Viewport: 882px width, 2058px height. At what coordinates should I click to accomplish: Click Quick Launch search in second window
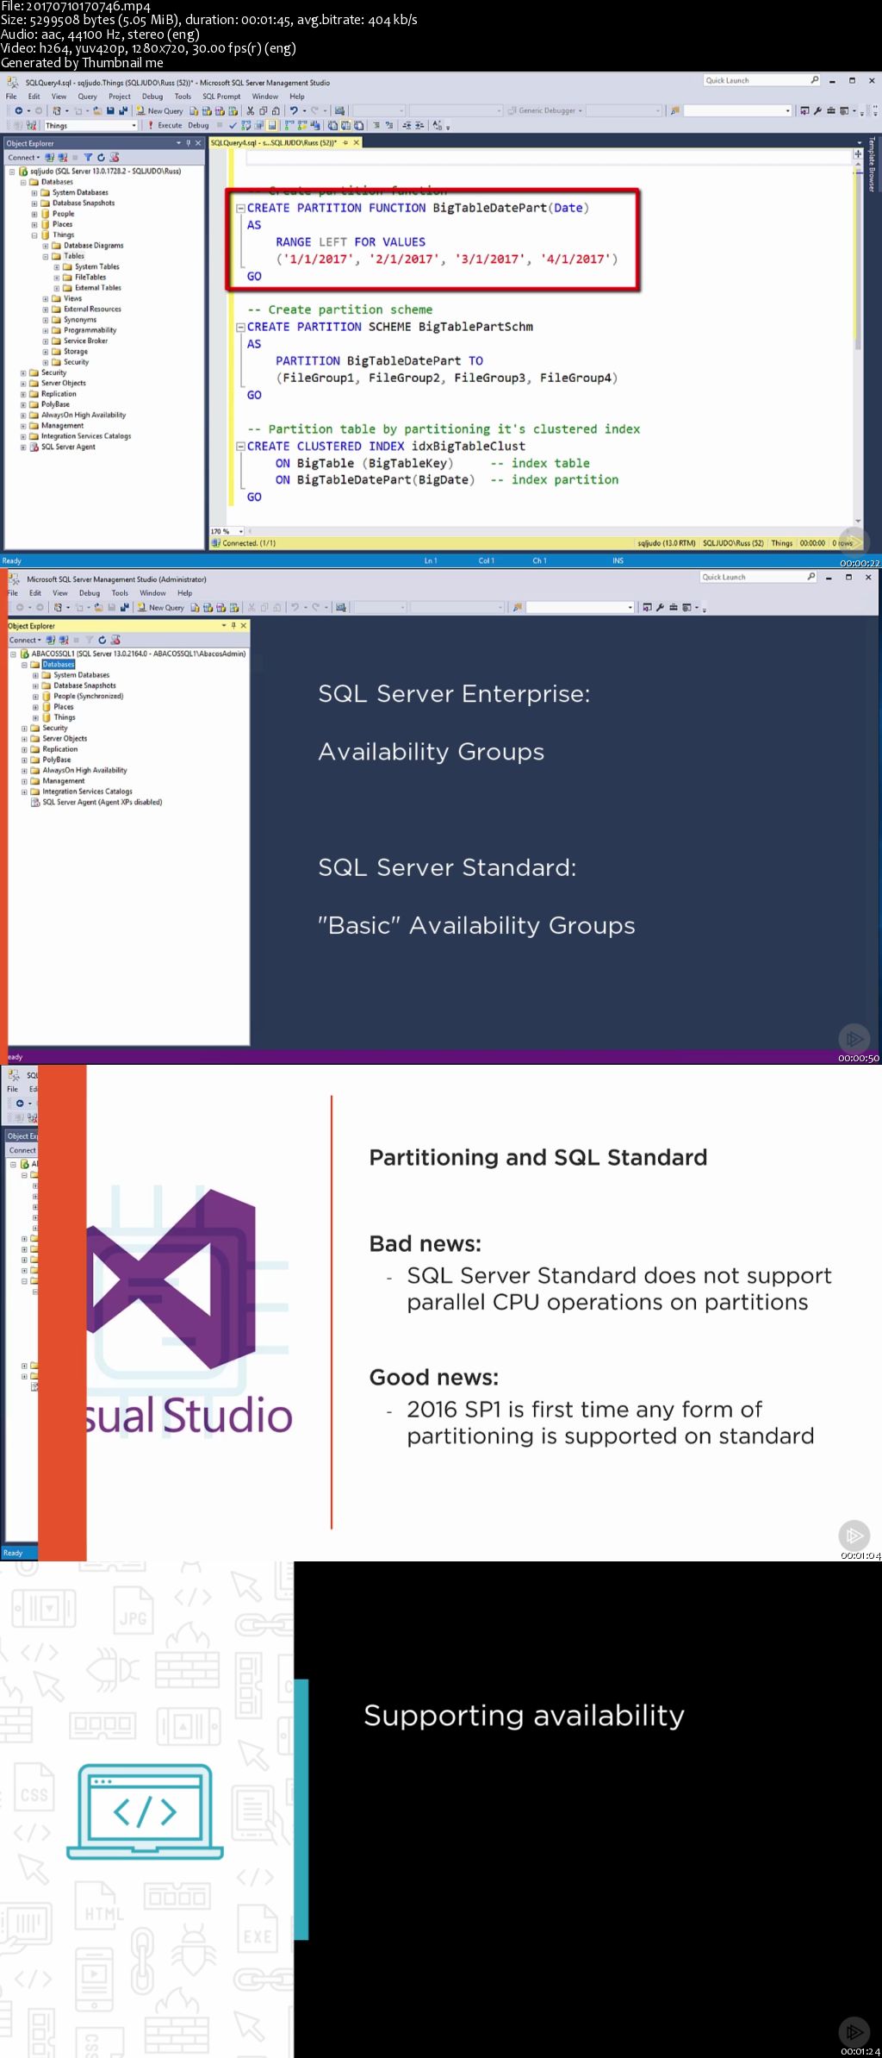pyautogui.click(x=758, y=577)
